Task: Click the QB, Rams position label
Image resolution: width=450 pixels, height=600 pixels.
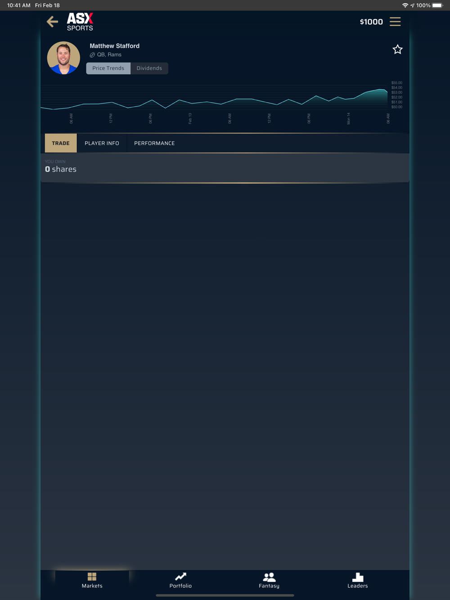Action: tap(109, 54)
